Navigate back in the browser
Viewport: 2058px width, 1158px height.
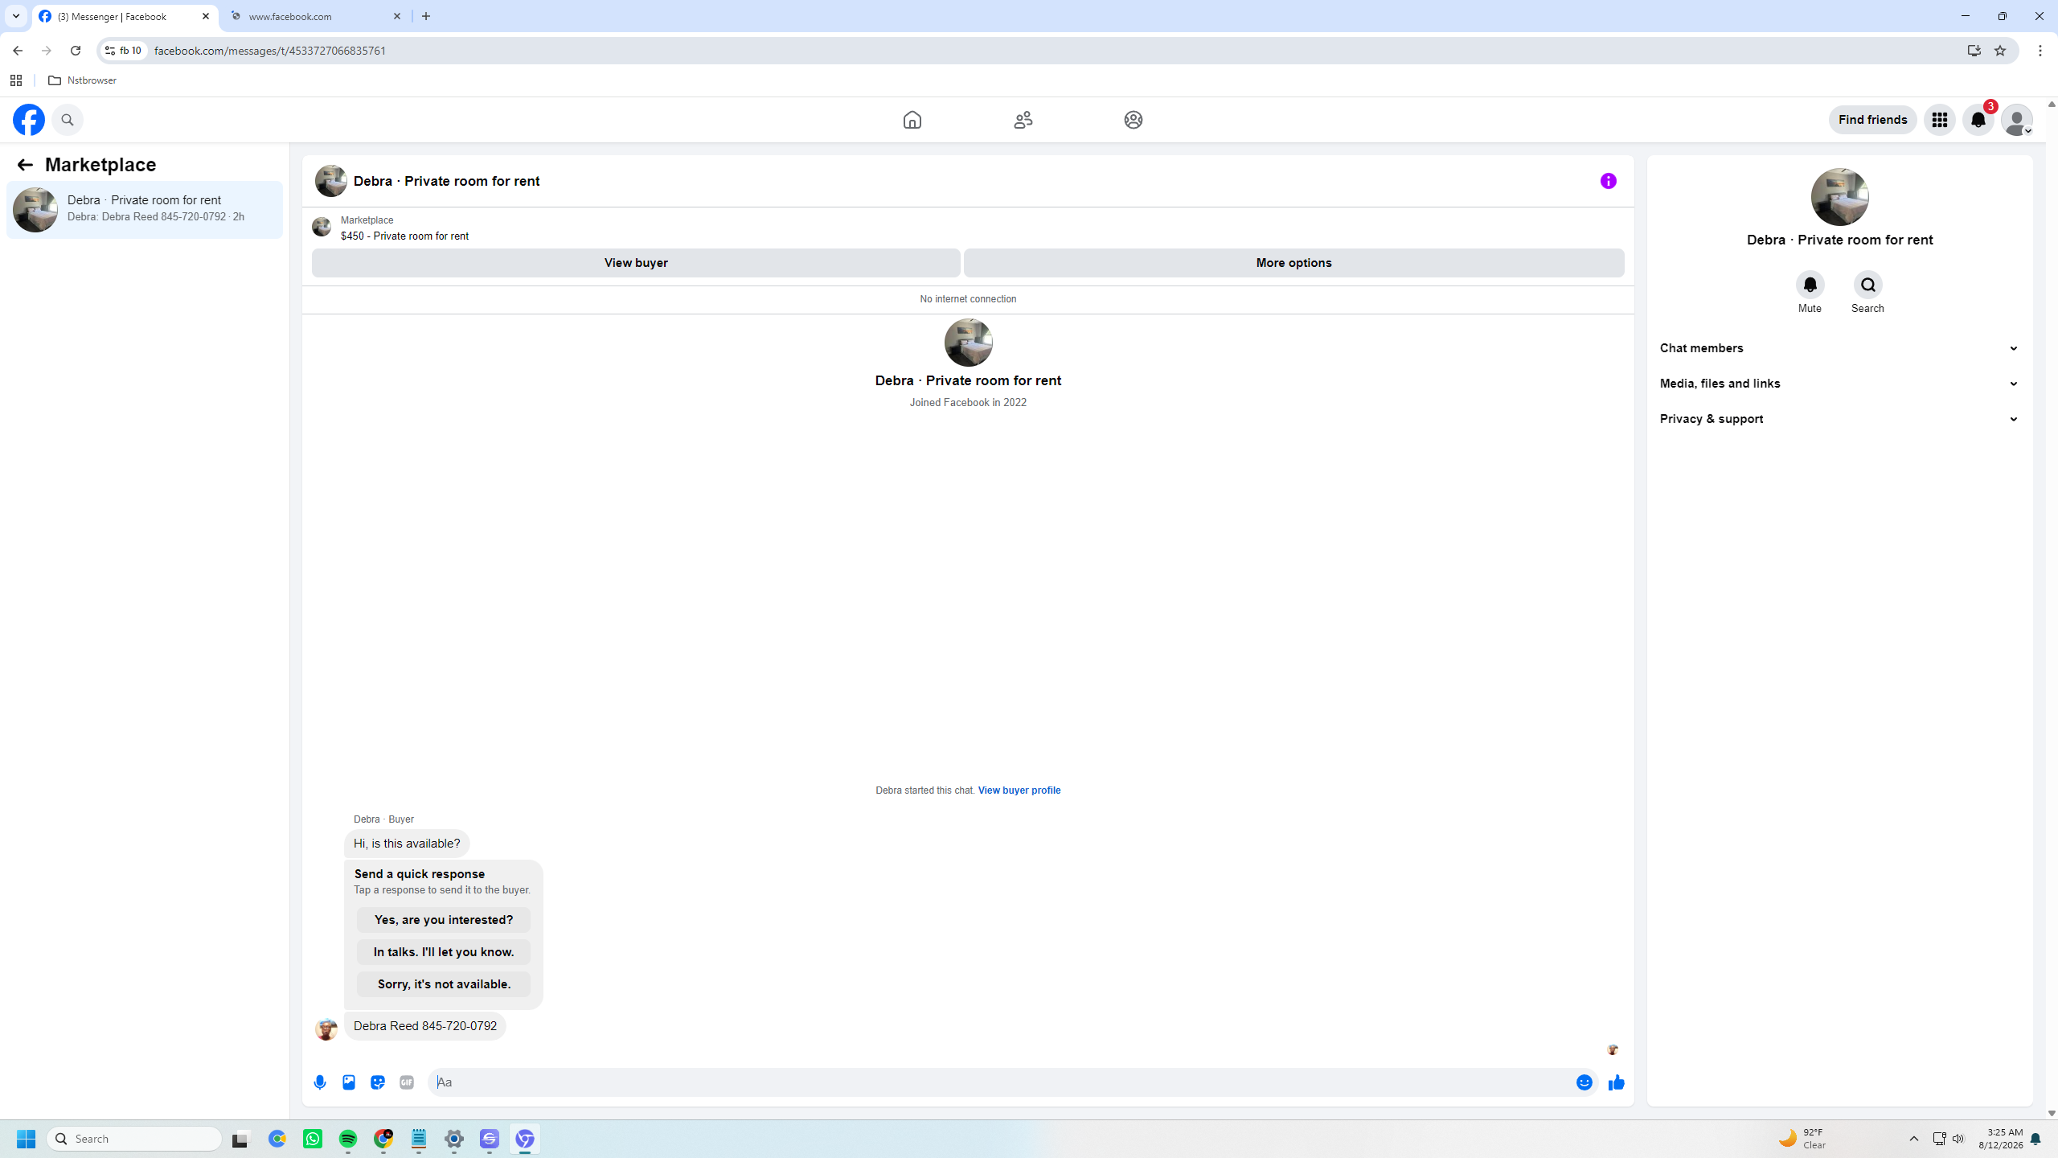click(x=18, y=51)
